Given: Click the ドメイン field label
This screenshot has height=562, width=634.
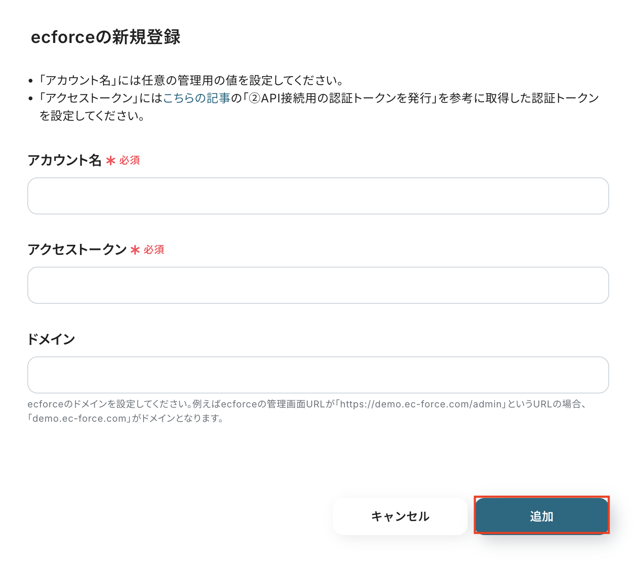Looking at the screenshot, I should coord(51,339).
